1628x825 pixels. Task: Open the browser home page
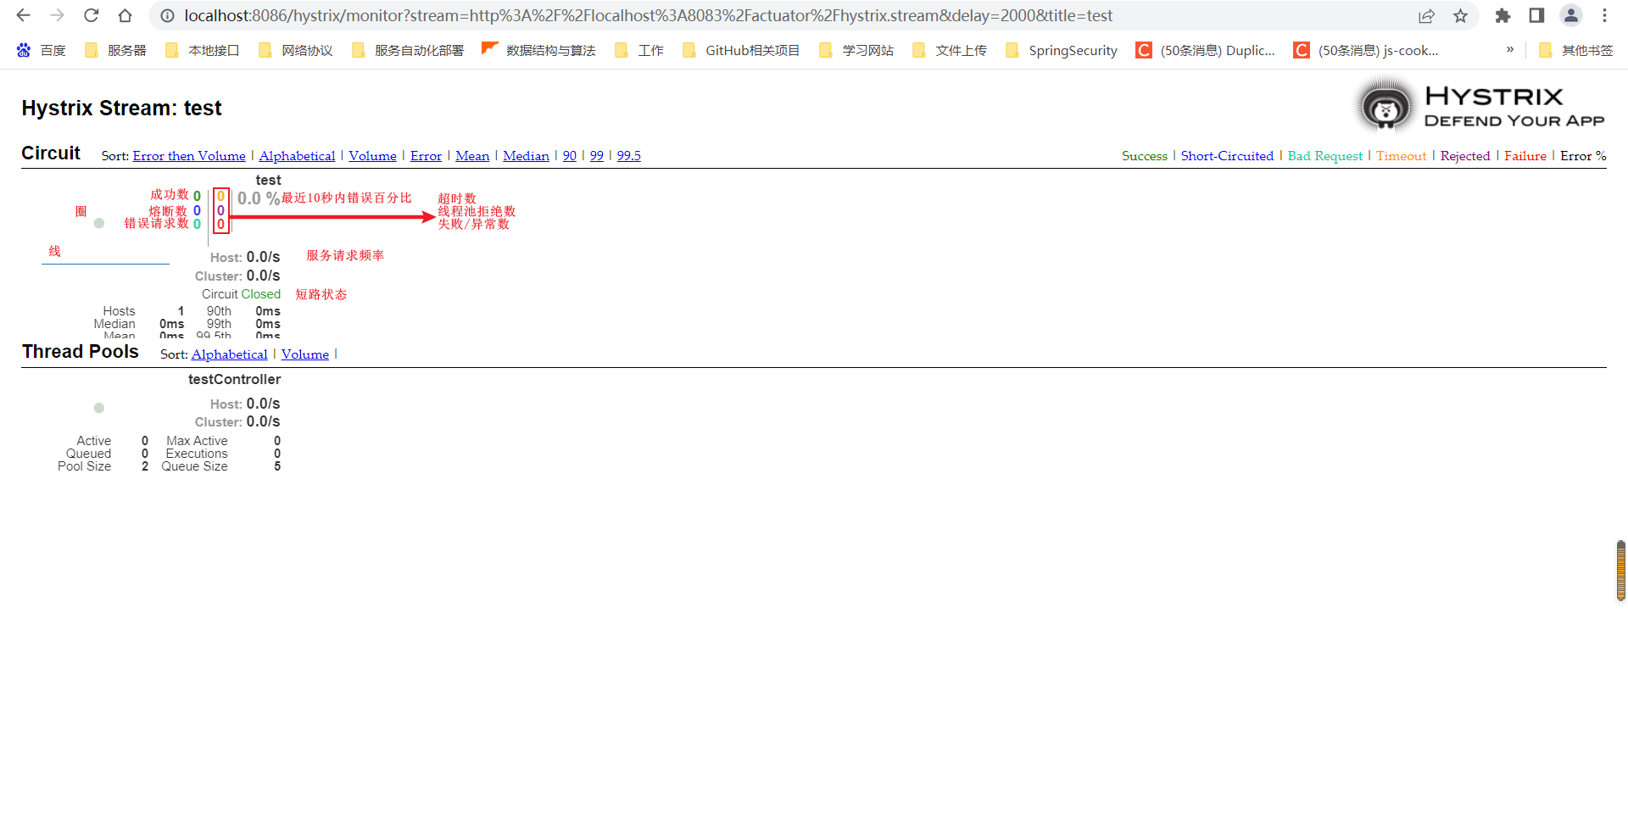tap(125, 15)
